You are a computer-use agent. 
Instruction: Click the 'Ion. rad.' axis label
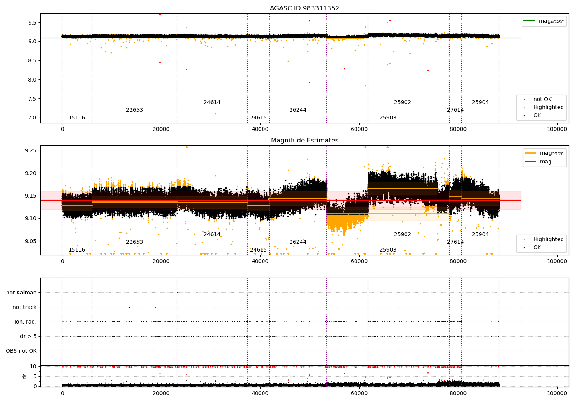26,322
